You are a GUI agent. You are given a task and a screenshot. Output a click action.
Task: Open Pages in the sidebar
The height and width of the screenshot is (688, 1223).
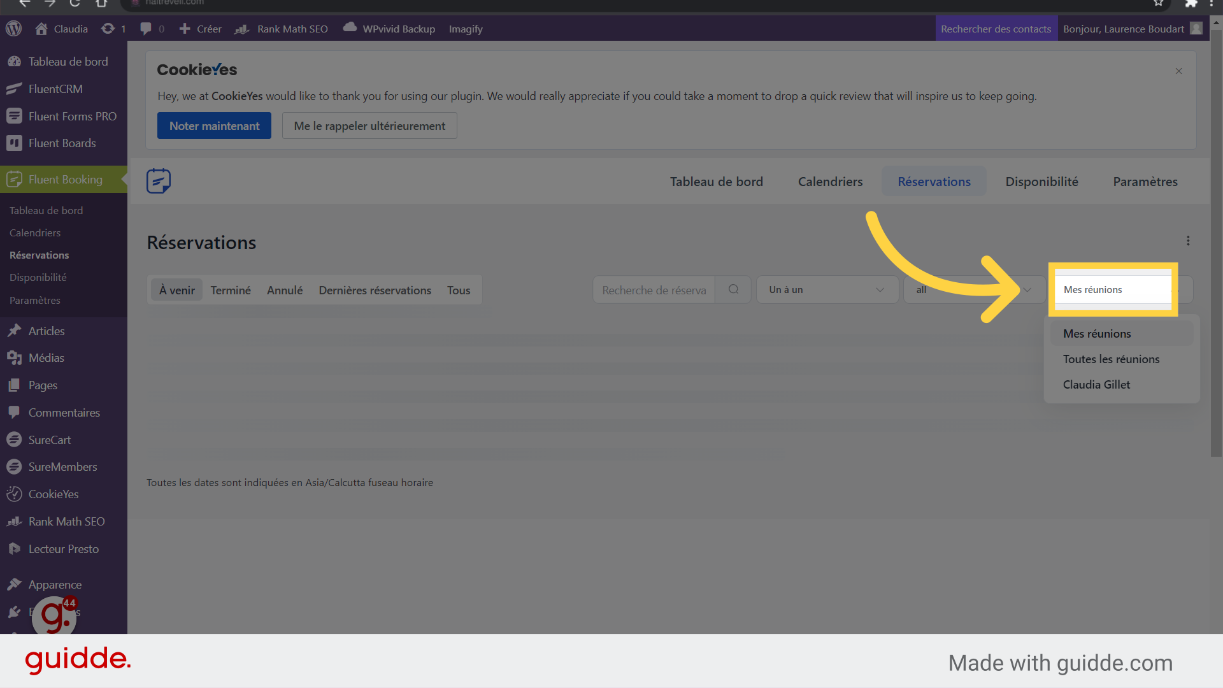pos(64,385)
